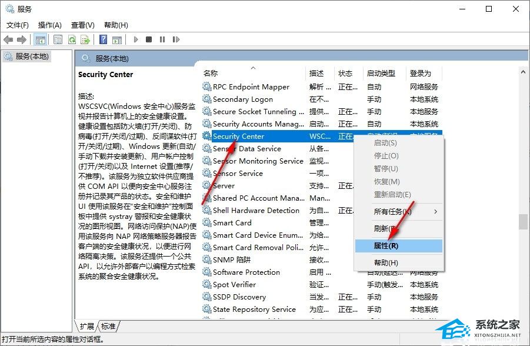Click the scrollbar up arrow in services list
Image resolution: width=530 pixels, height=346 pixels.
pyautogui.click(x=524, y=72)
